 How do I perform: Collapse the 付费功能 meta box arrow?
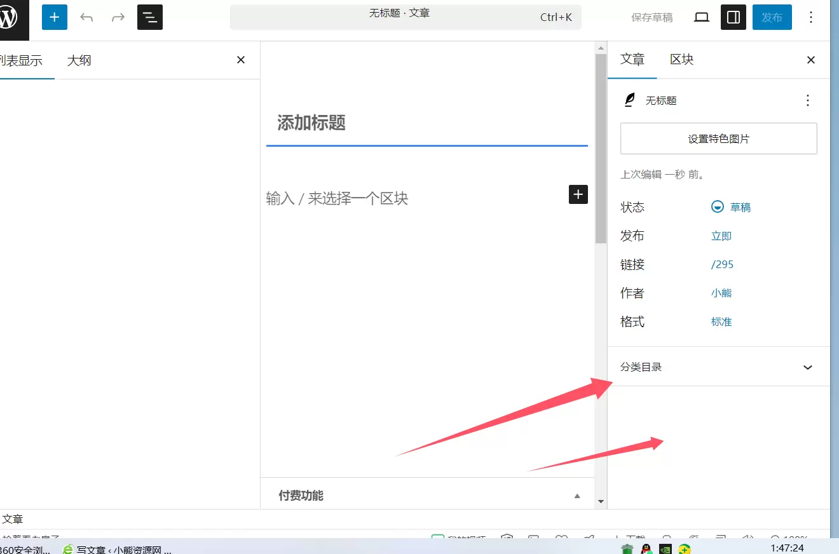(577, 496)
